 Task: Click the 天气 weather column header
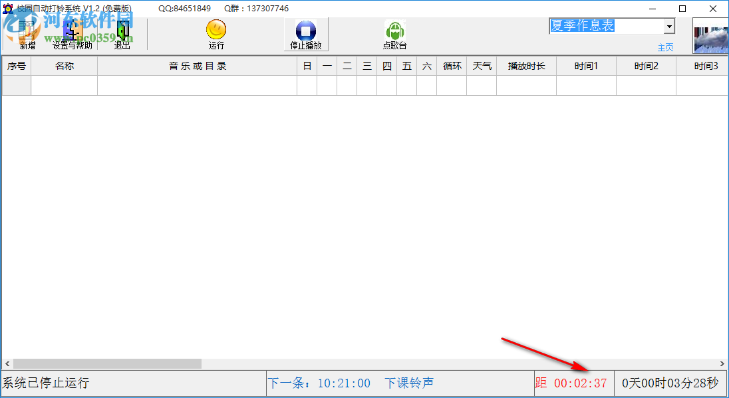(x=481, y=66)
